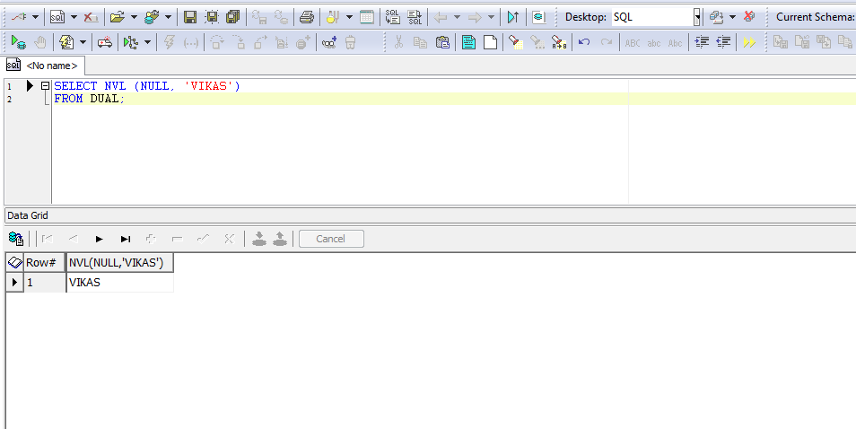Click the Data Grid panel header
Screen dimensions: 856x429
[x=28, y=215]
